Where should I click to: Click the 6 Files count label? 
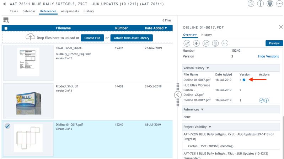pyautogui.click(x=167, y=20)
